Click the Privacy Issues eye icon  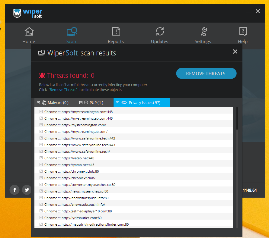pyautogui.click(x=124, y=102)
